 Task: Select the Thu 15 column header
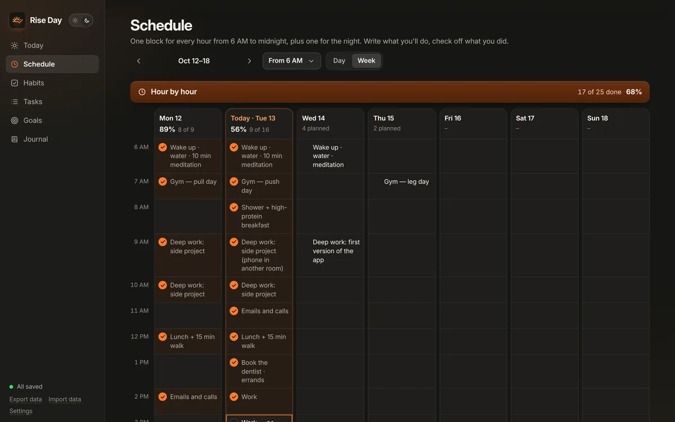tap(402, 123)
